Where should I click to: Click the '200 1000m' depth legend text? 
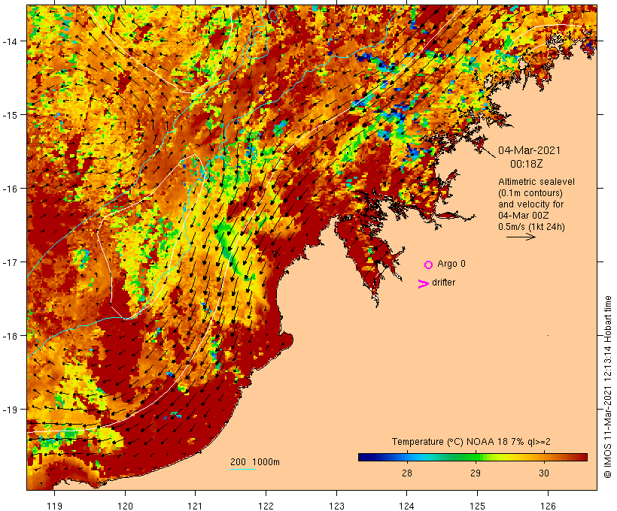point(255,462)
